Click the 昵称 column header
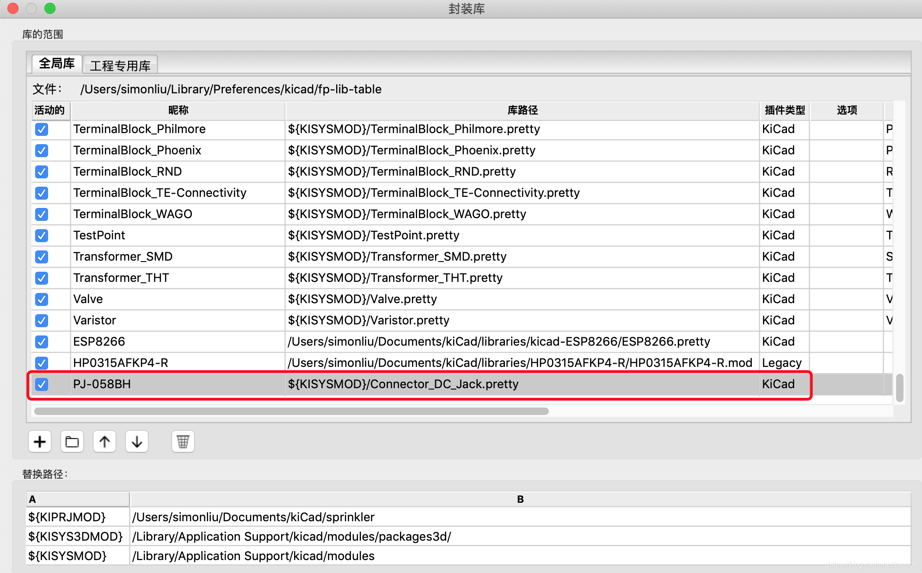 (x=178, y=110)
